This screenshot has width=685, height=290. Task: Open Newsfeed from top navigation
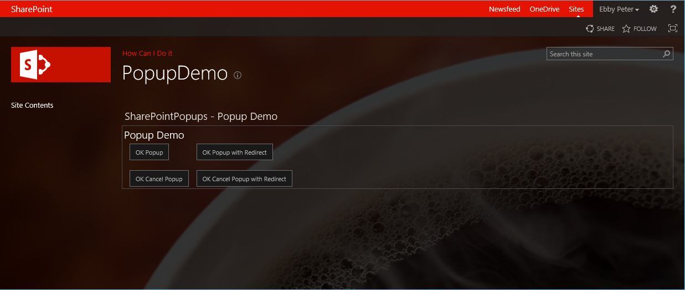tap(504, 9)
